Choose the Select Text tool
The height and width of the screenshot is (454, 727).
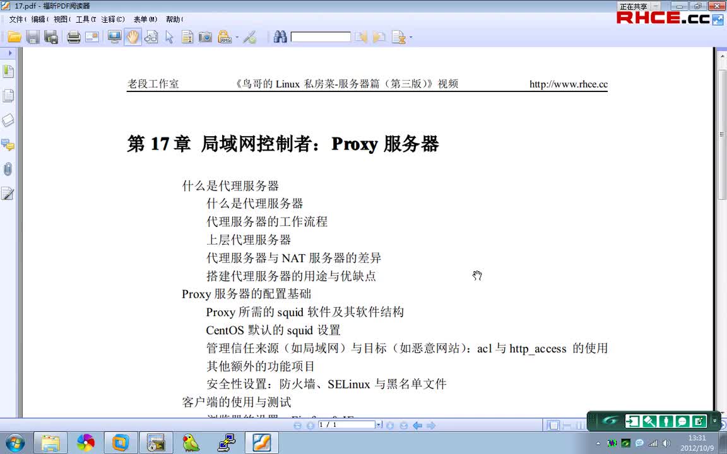click(x=187, y=37)
